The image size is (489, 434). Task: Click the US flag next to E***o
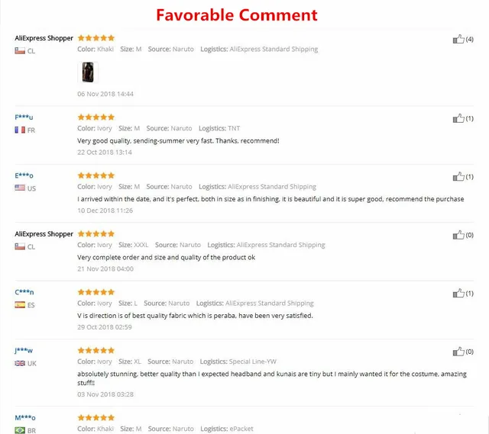(x=20, y=188)
